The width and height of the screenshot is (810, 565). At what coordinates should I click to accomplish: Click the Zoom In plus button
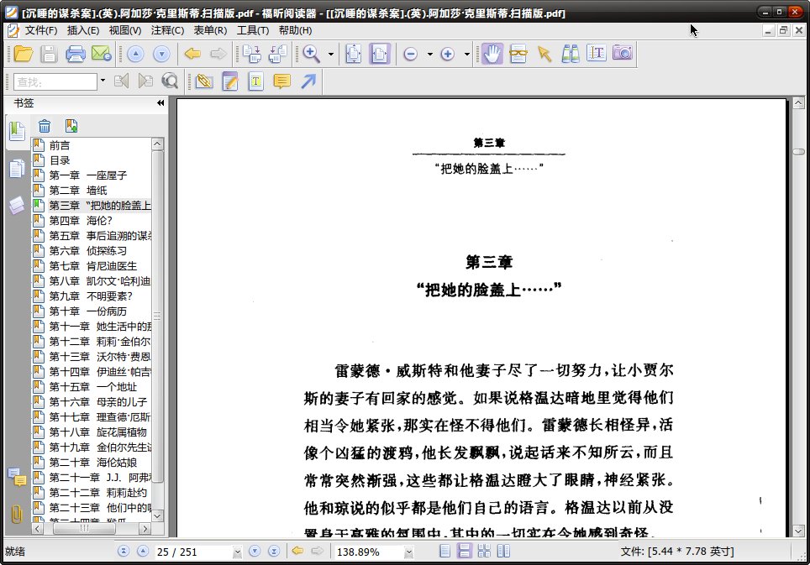coord(447,54)
